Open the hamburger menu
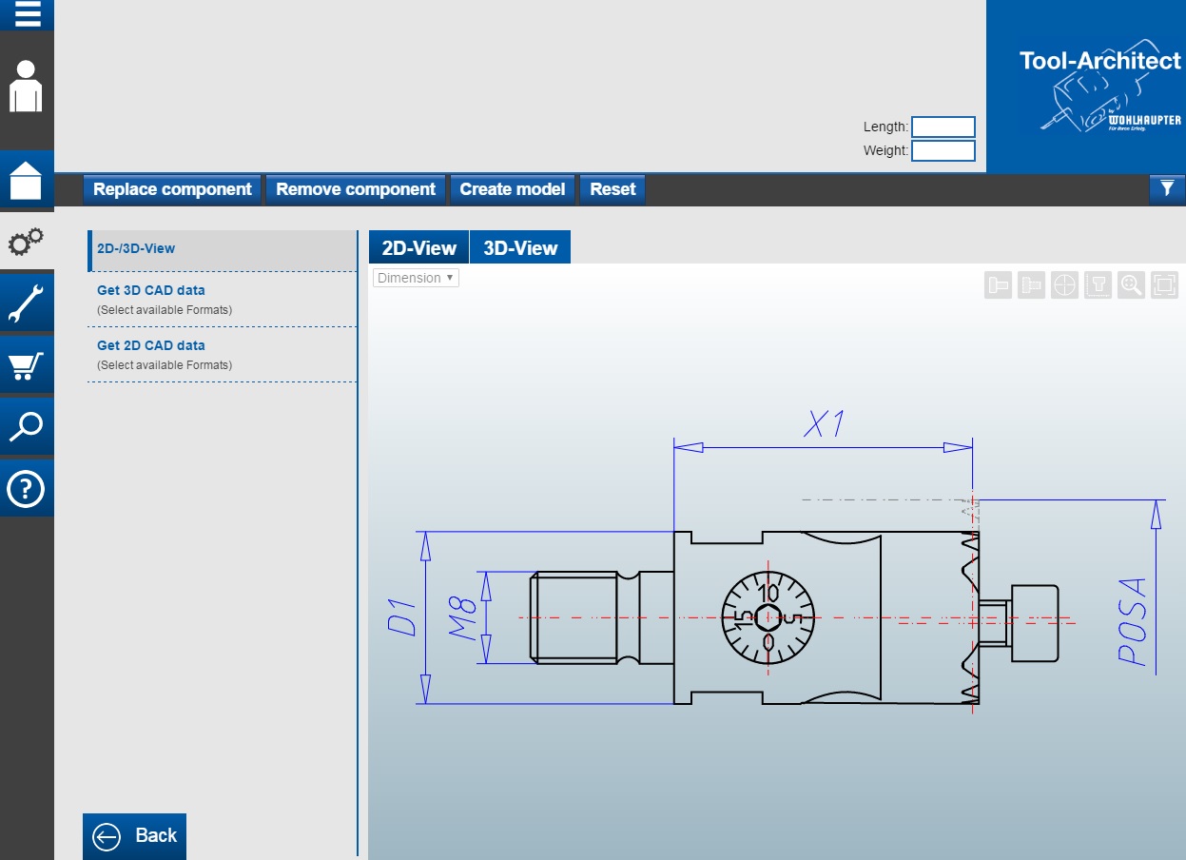This screenshot has height=860, width=1186. [27, 14]
